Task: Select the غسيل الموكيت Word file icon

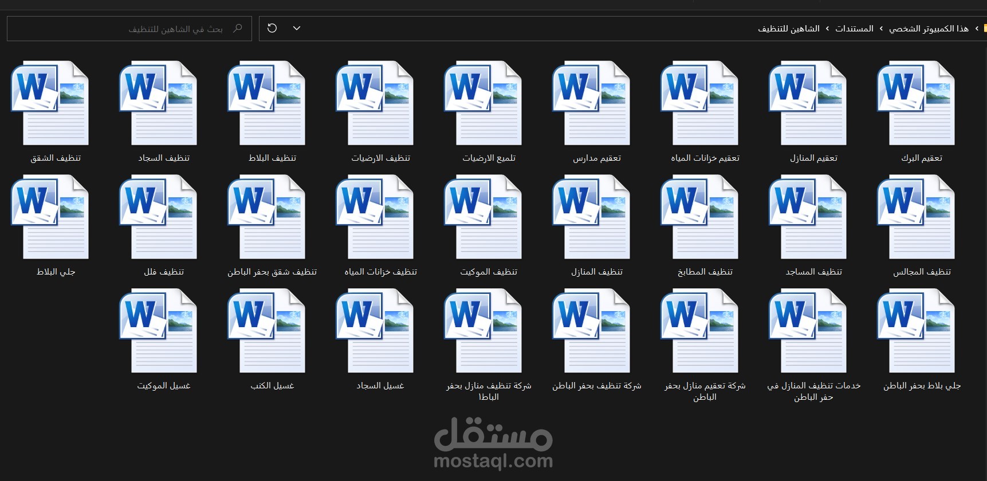Action: click(x=158, y=331)
